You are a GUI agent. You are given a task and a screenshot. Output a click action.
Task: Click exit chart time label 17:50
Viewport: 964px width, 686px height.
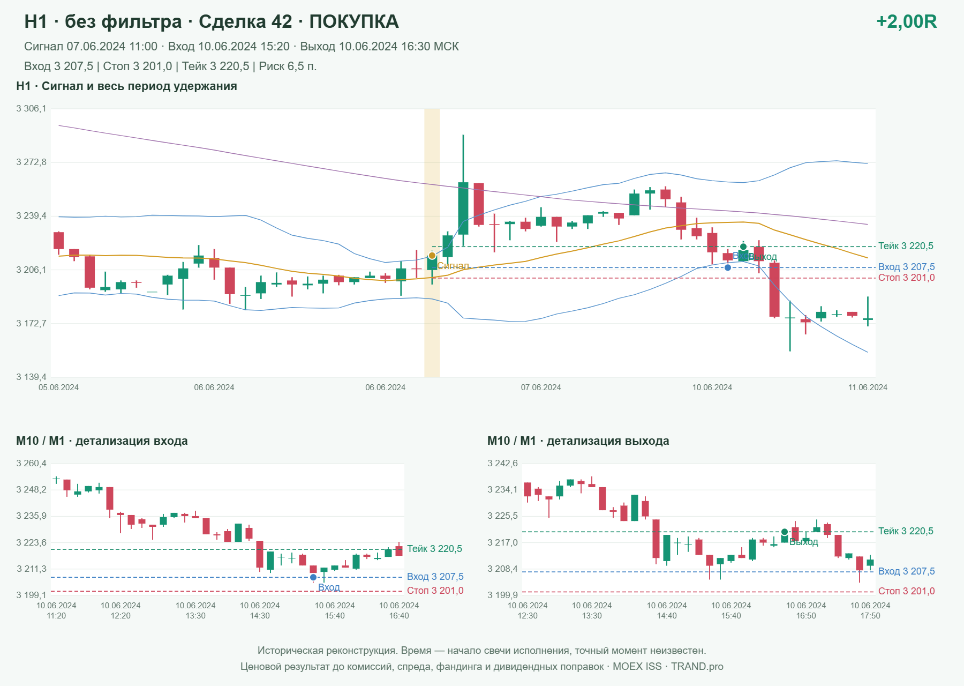[870, 616]
